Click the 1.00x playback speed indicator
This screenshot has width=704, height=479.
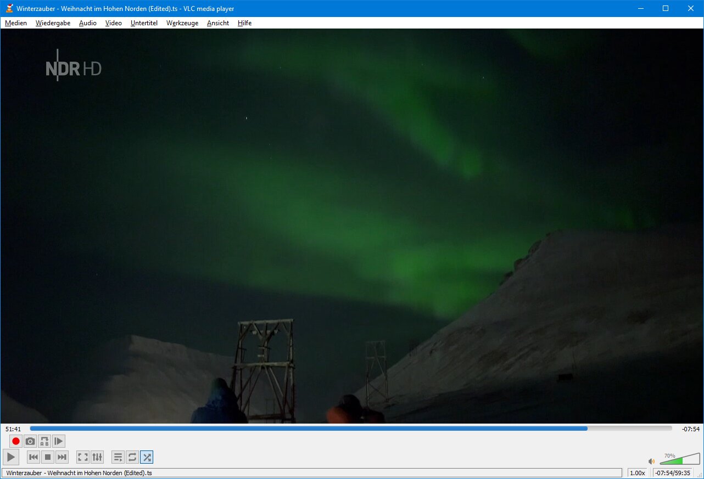pyautogui.click(x=637, y=473)
